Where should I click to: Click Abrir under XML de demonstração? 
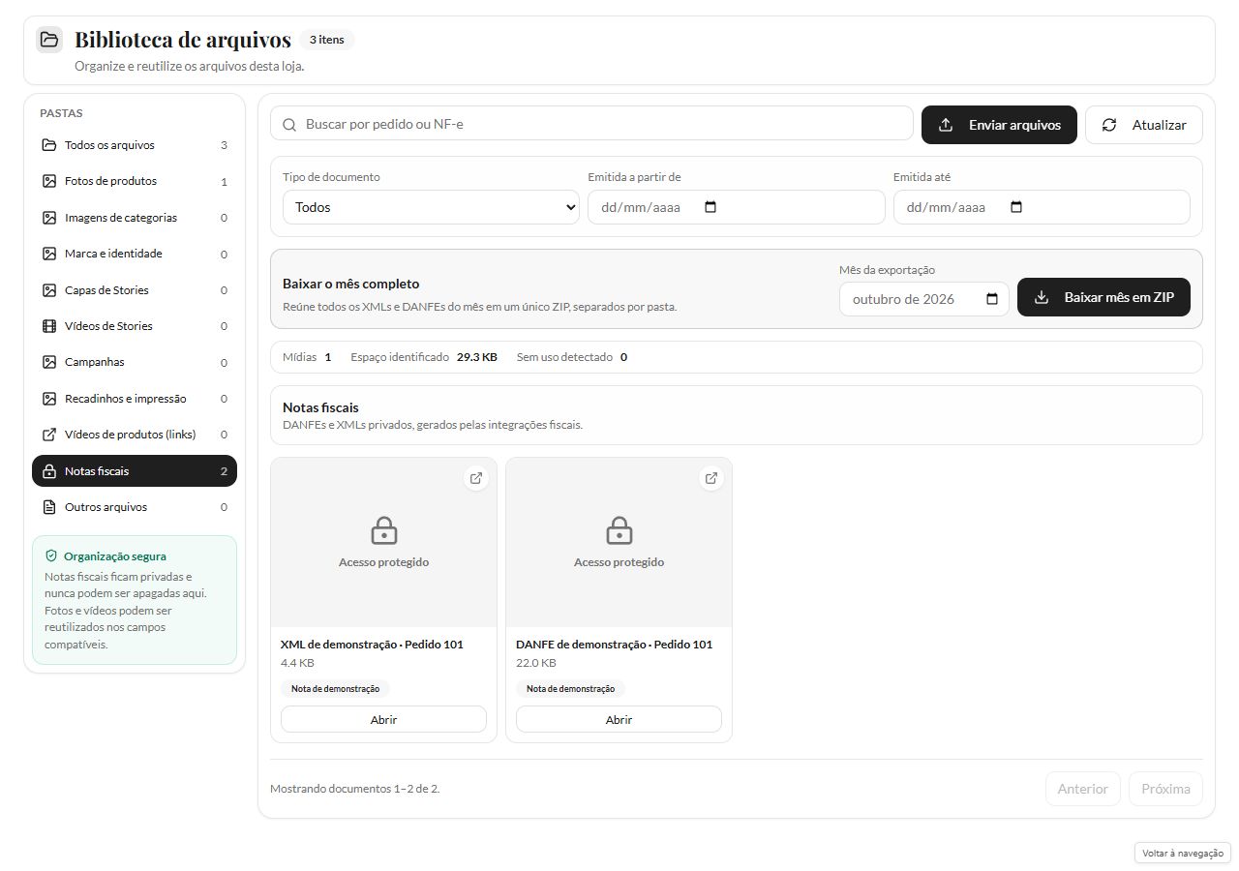click(383, 719)
